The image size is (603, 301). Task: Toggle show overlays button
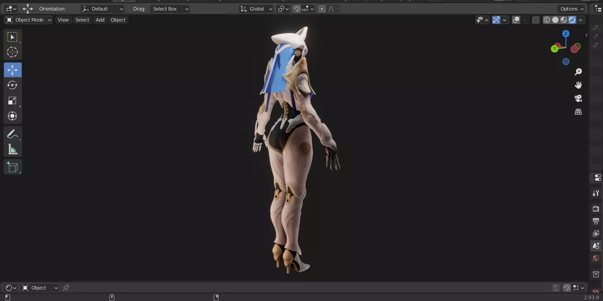click(516, 20)
